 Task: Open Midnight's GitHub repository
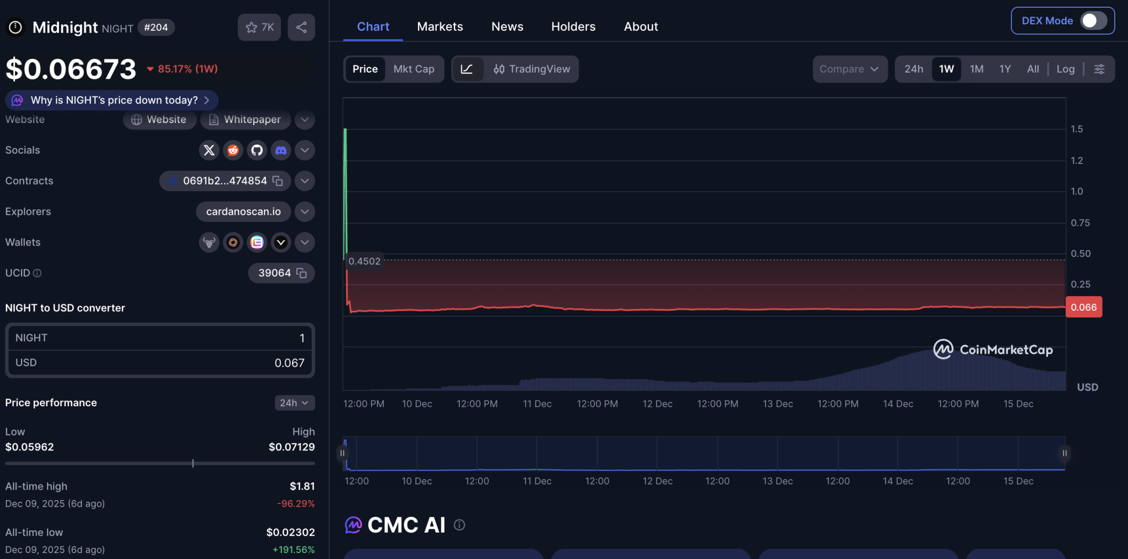pyautogui.click(x=257, y=150)
